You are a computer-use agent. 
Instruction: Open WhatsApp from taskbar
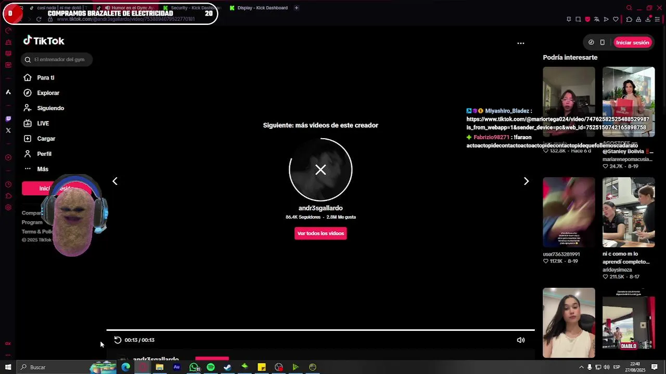click(x=194, y=367)
